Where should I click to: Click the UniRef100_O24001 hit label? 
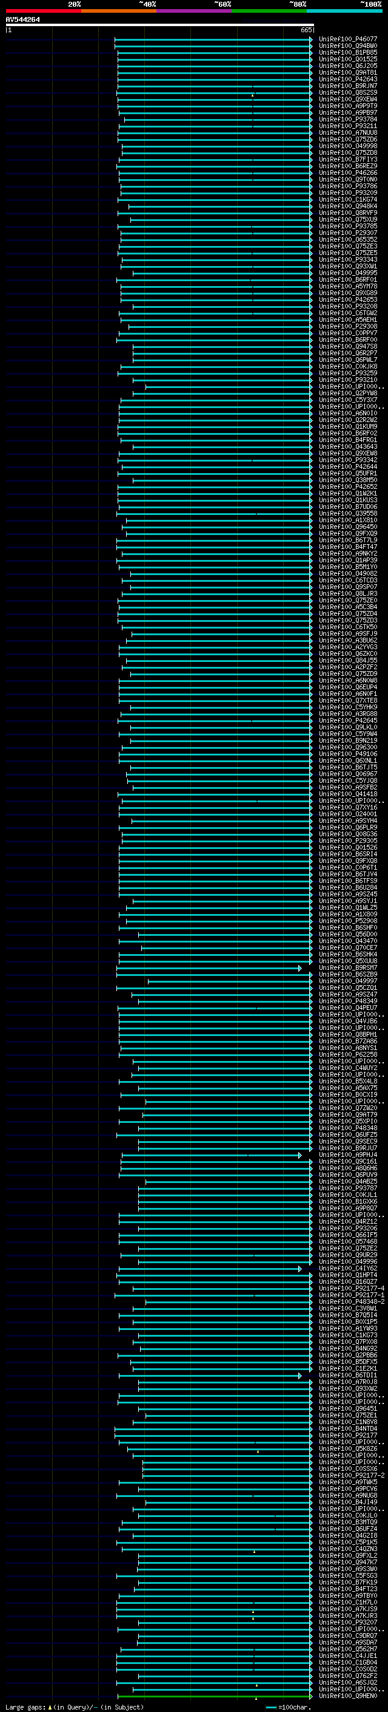click(348, 814)
